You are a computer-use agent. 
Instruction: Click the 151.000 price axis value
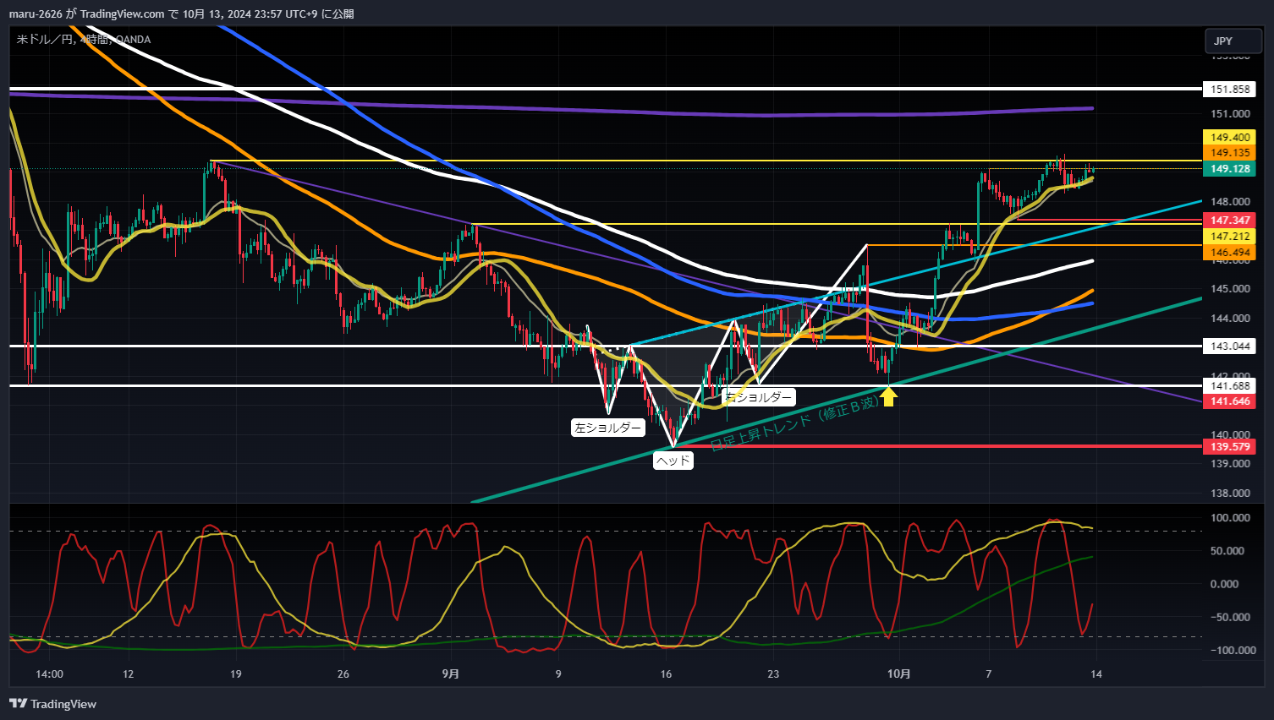[1230, 114]
